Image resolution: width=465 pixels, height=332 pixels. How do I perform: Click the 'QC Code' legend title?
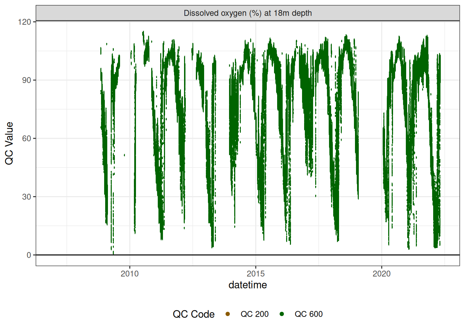click(193, 314)
